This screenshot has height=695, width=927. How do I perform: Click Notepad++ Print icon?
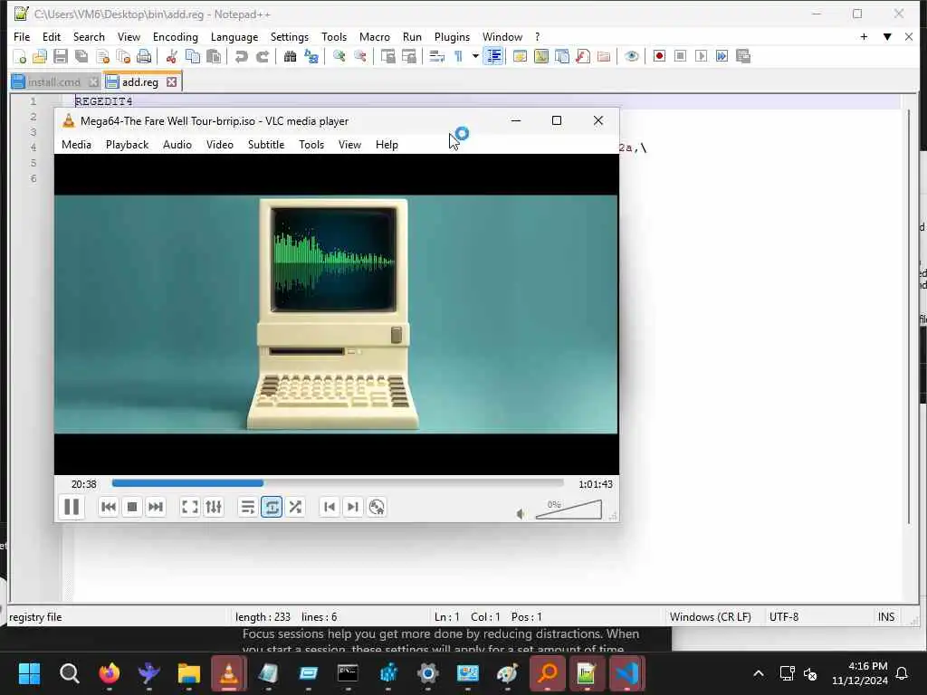point(144,57)
